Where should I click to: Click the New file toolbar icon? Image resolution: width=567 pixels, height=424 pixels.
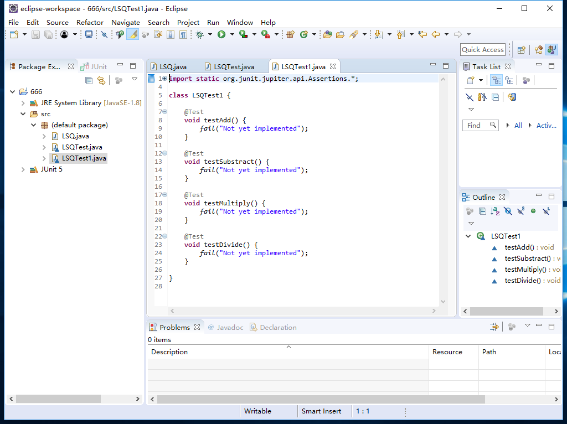14,34
